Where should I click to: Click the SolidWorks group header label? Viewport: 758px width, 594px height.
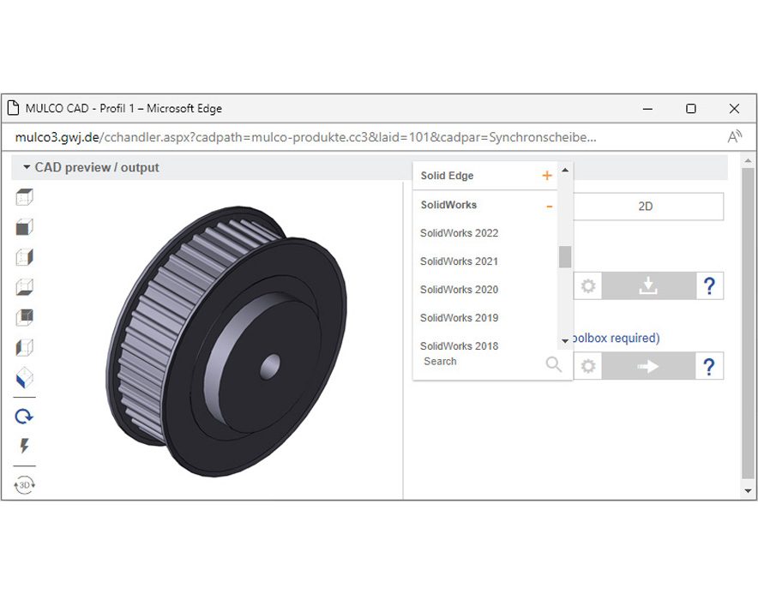pos(448,205)
